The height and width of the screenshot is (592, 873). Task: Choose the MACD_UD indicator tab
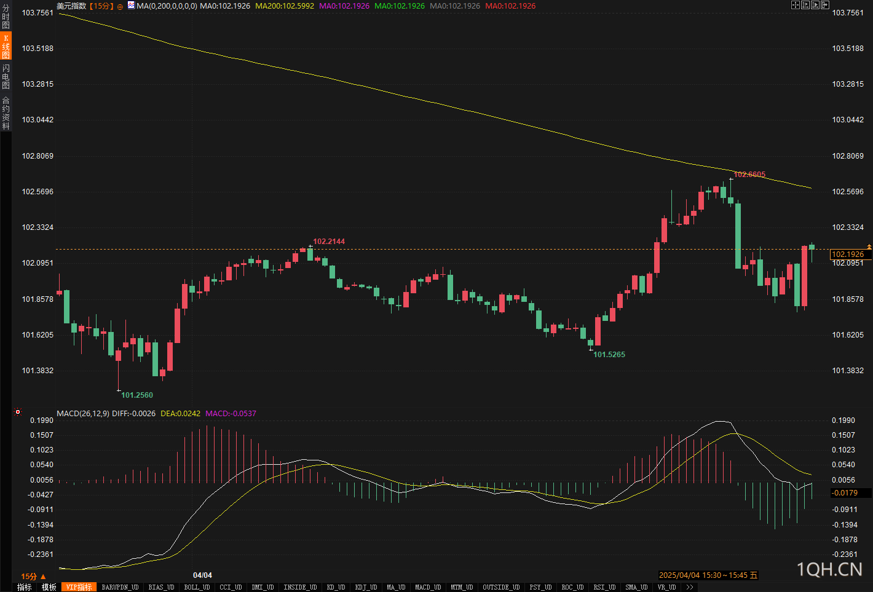pyautogui.click(x=428, y=587)
